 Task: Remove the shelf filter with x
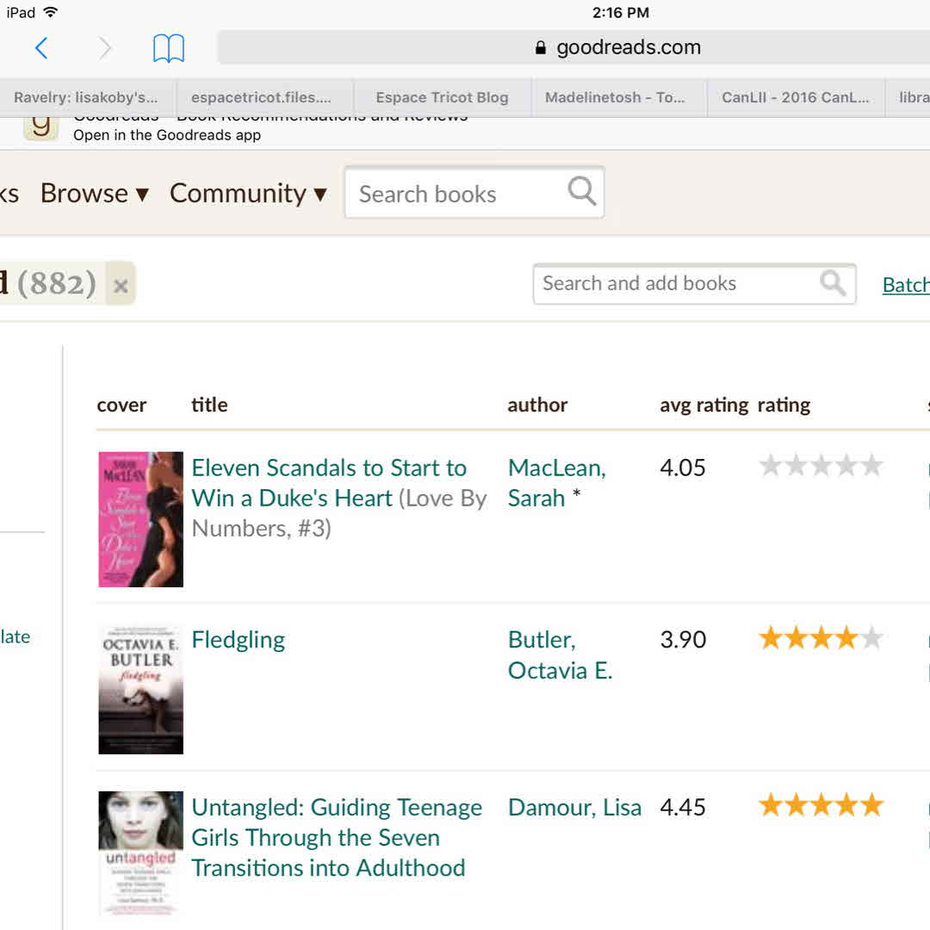click(x=121, y=286)
